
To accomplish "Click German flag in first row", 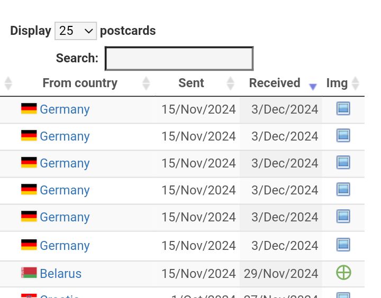I will tap(29, 108).
